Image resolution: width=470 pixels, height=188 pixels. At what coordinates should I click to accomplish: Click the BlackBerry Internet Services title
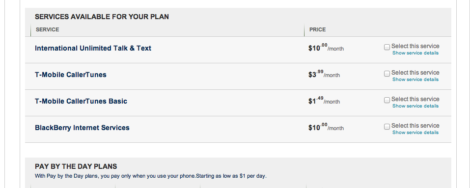82,128
